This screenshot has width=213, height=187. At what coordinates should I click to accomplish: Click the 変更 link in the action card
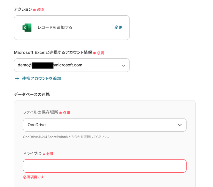(x=118, y=27)
